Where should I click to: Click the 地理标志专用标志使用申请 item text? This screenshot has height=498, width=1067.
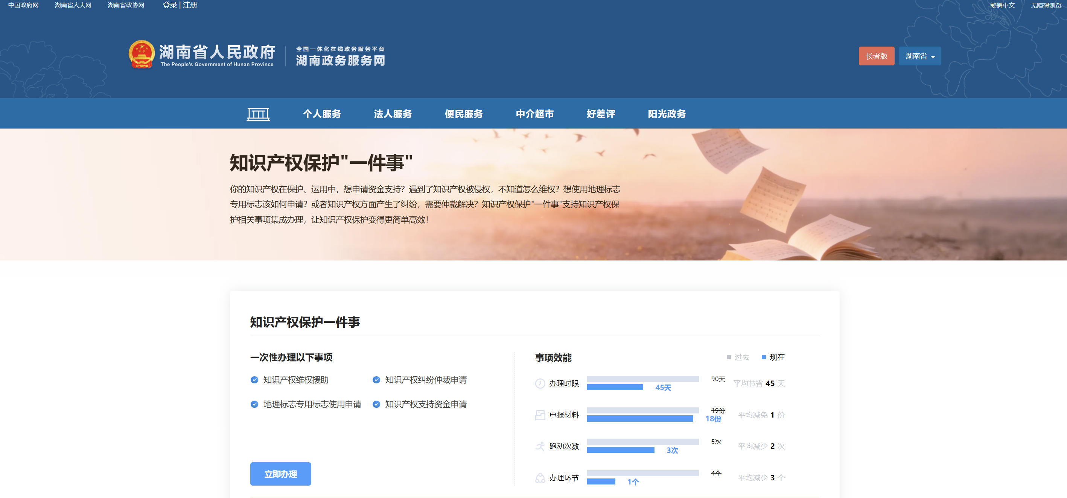312,404
